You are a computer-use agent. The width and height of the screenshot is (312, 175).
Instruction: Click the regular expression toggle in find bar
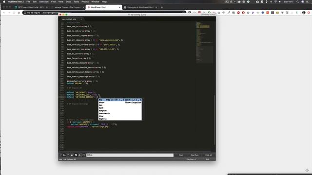click(60, 155)
